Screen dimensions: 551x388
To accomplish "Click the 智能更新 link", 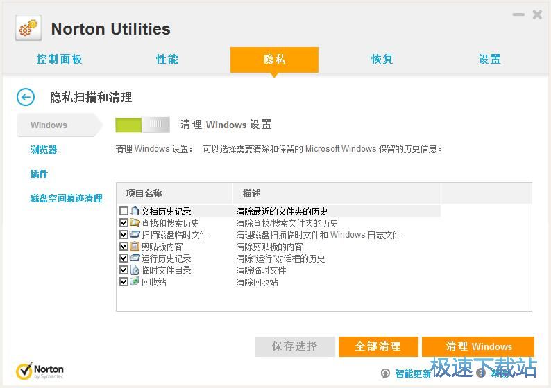I will click(413, 373).
